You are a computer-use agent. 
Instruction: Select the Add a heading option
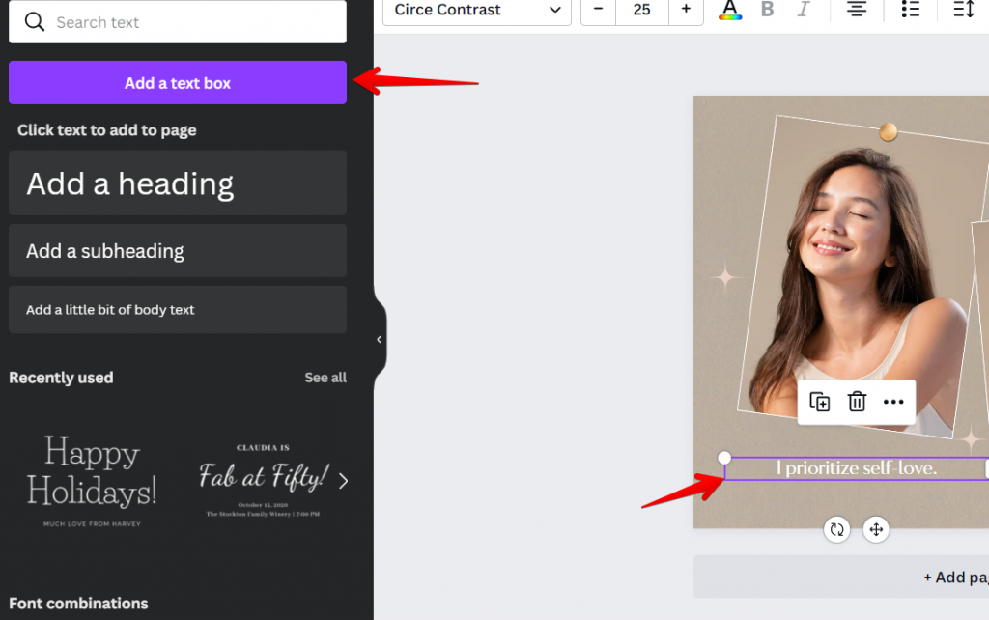[x=178, y=183]
